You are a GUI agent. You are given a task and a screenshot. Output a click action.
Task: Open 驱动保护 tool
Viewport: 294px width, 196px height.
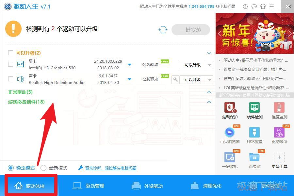coord(230,110)
